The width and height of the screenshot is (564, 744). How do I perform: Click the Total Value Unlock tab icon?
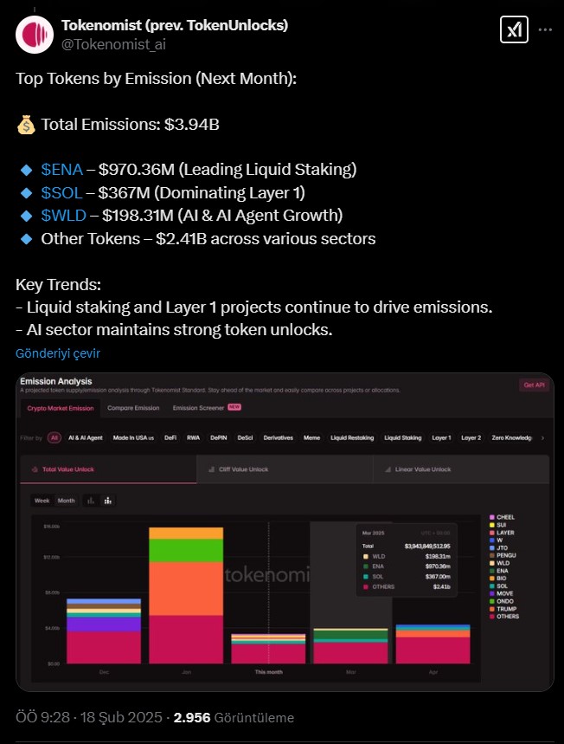click(x=35, y=469)
